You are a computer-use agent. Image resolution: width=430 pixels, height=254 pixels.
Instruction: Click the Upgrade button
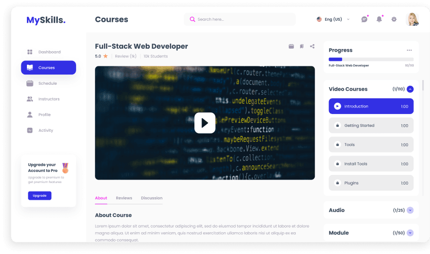click(40, 196)
